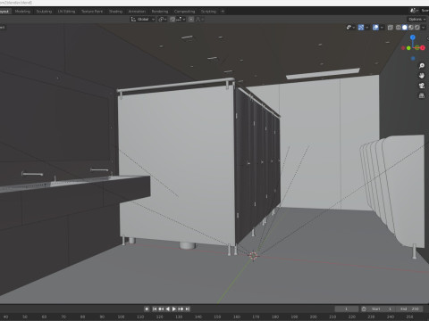Switch to rendered viewport shading
Viewport: 429px width, 321px height.
click(x=417, y=28)
